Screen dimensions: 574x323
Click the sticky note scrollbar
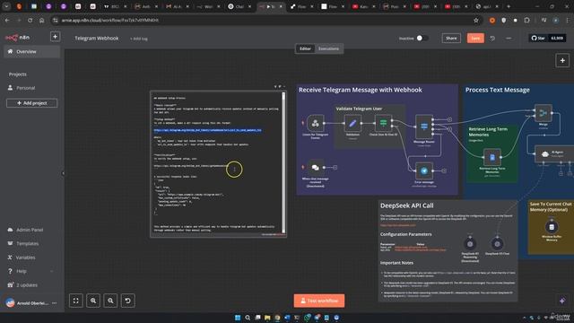283,161
